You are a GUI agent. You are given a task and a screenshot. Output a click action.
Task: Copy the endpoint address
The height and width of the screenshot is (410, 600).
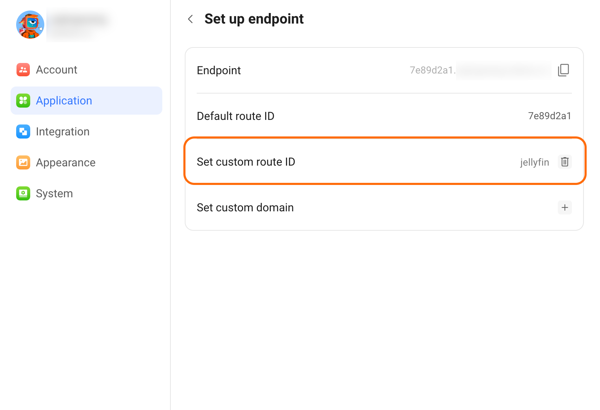point(563,70)
